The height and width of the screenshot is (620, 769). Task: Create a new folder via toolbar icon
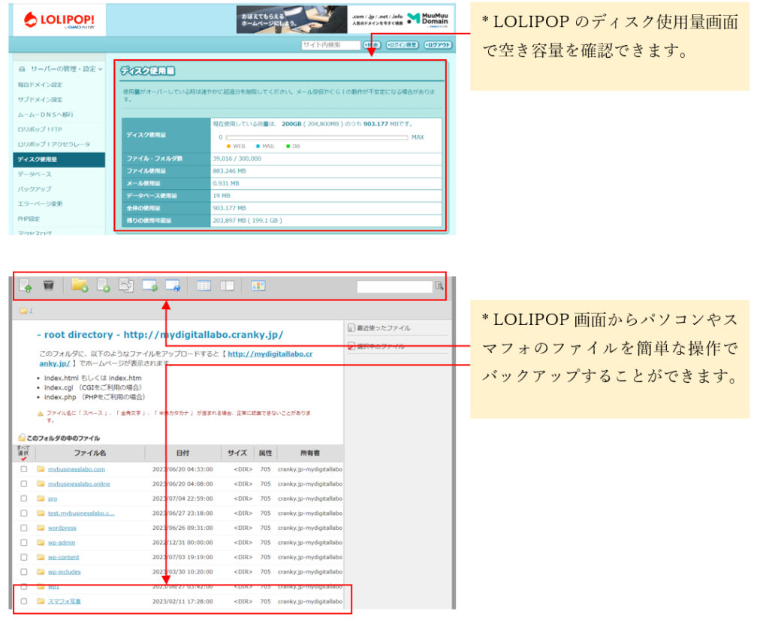click(x=80, y=285)
